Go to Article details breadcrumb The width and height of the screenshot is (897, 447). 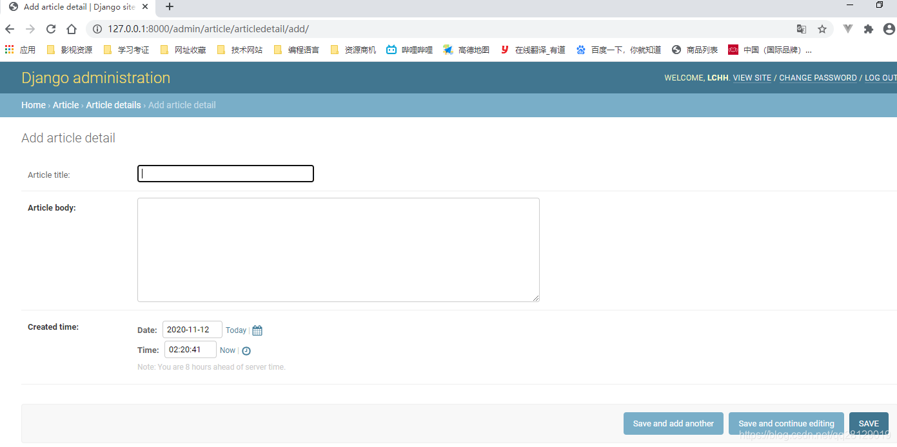point(113,105)
